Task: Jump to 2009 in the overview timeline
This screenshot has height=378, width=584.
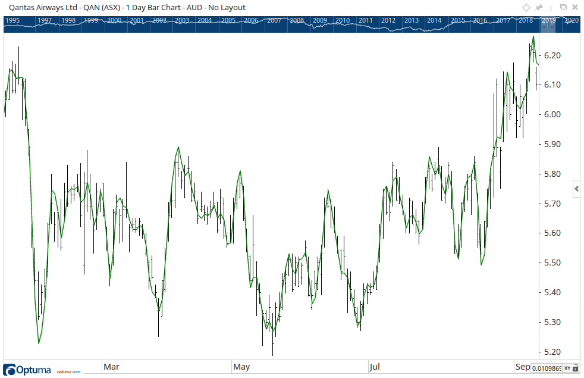Action: point(320,20)
